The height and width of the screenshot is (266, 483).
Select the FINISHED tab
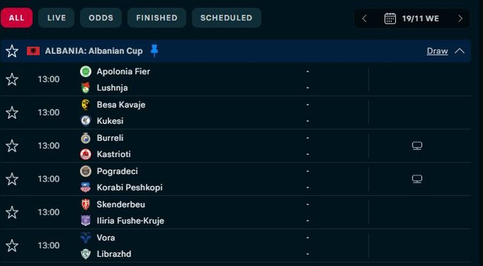click(x=157, y=18)
